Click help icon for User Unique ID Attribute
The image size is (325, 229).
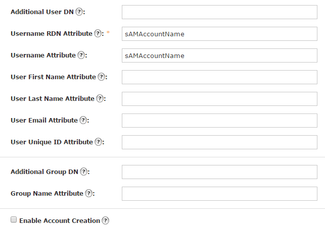click(x=98, y=142)
